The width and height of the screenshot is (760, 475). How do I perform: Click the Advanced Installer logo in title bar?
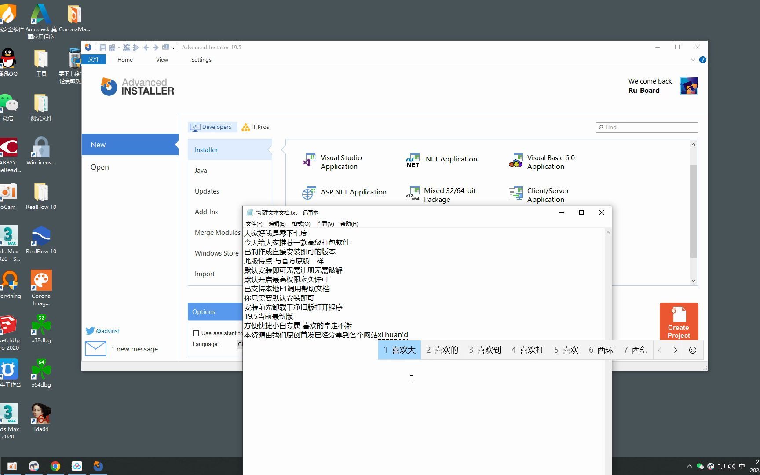[x=88, y=47]
